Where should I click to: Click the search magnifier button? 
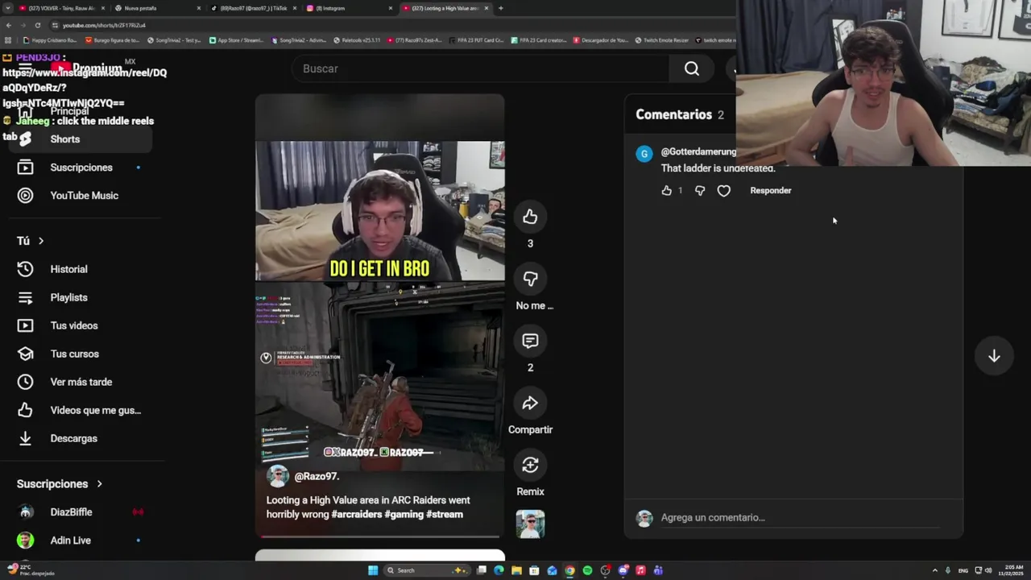(692, 68)
